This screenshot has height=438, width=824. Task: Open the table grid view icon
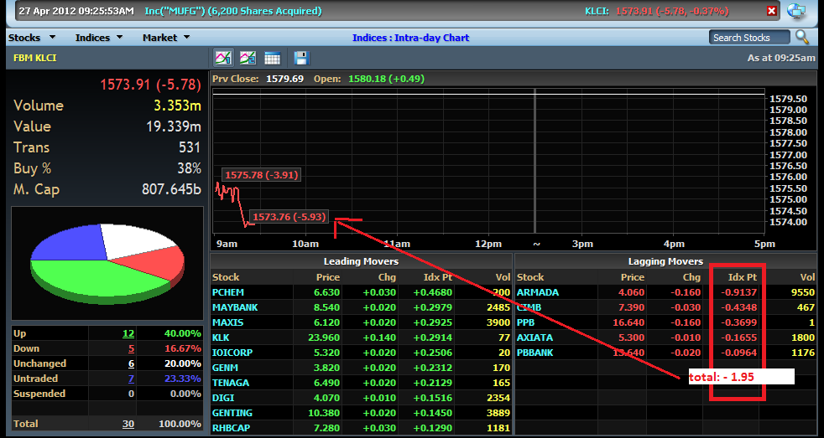point(272,58)
